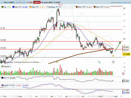Click the VALLOUREC ticker name

pyautogui.click(x=9, y=2)
